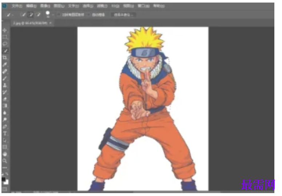Choose Add to Selection mode in options bar

31,15
